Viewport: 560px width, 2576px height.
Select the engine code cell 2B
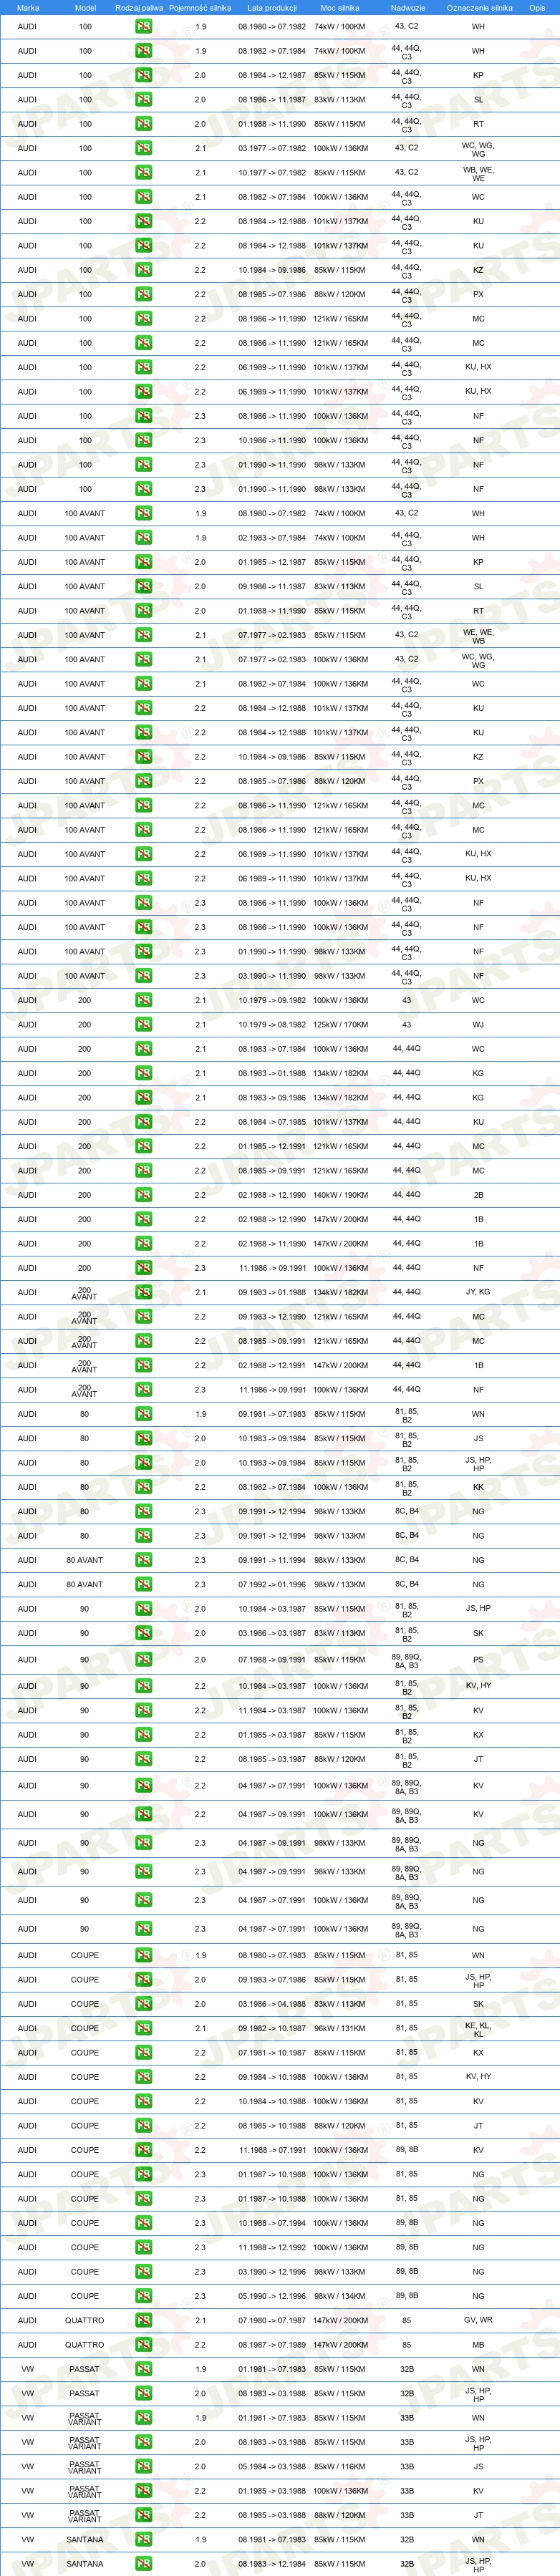pos(478,1195)
